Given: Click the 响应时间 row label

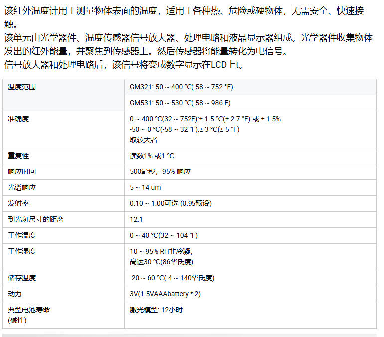Looking at the screenshot, I should click(x=22, y=171).
